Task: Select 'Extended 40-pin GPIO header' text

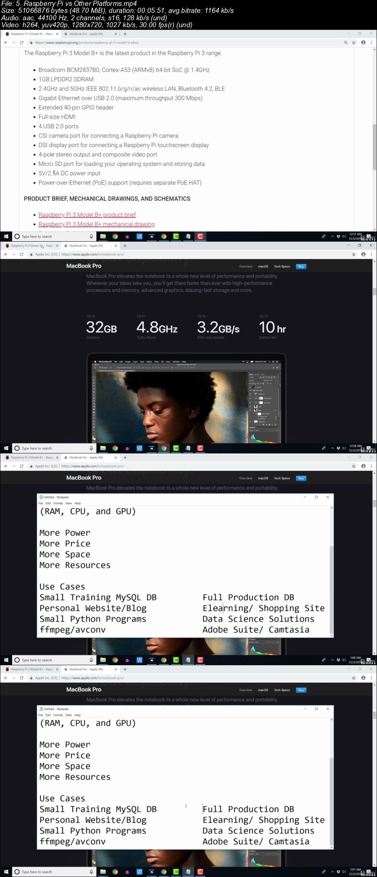Action: [76, 108]
